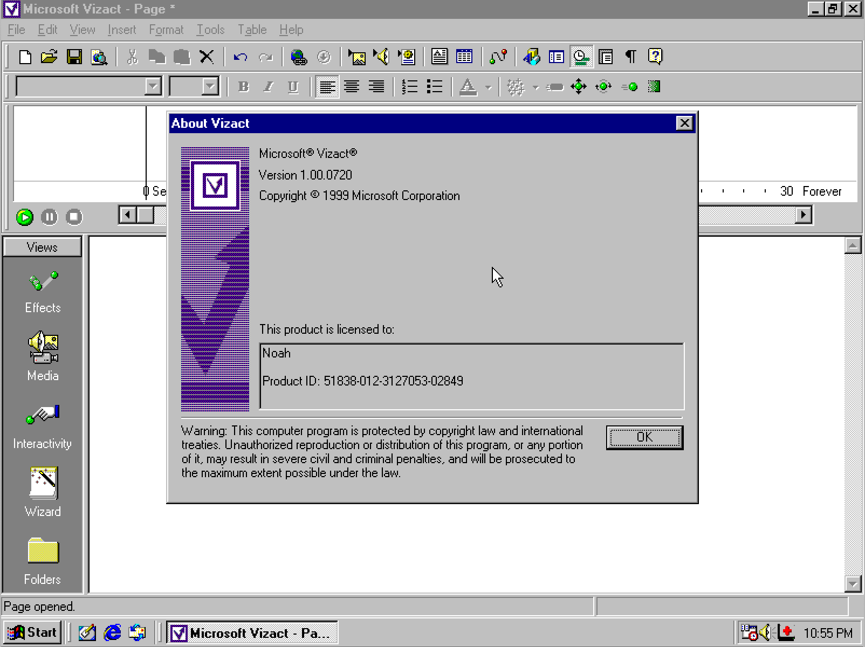Click the Paste clipboard icon
865x647 pixels.
(182, 57)
